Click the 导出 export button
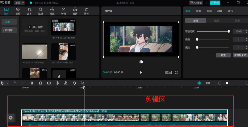Viewport: 248px width, 127px height. (x=215, y=3)
